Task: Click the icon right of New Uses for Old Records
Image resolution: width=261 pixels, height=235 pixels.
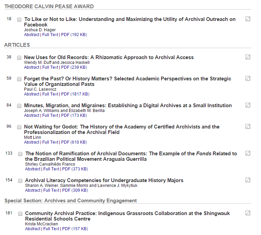Action: [x=248, y=57]
